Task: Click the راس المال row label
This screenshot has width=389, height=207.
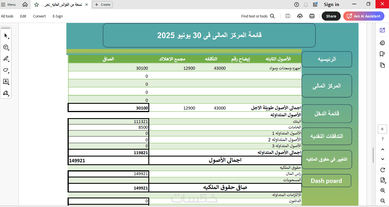Action: click(x=293, y=174)
